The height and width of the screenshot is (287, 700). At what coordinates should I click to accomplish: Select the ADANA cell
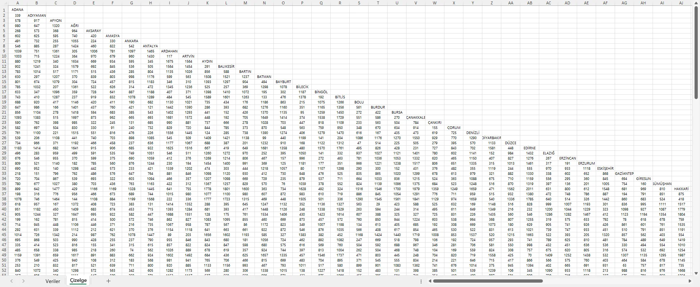pos(17,10)
